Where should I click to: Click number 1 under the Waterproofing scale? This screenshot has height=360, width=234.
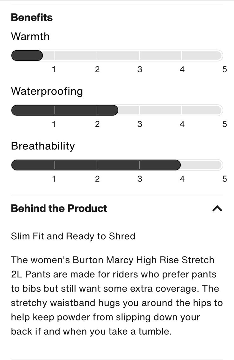[54, 124]
